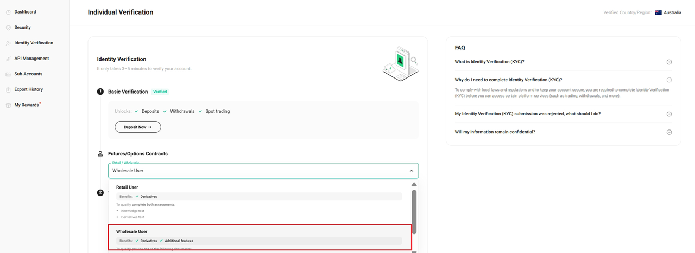Expand the KYC submission rejected FAQ
Viewport: 695px width, 253px height.
tap(669, 114)
